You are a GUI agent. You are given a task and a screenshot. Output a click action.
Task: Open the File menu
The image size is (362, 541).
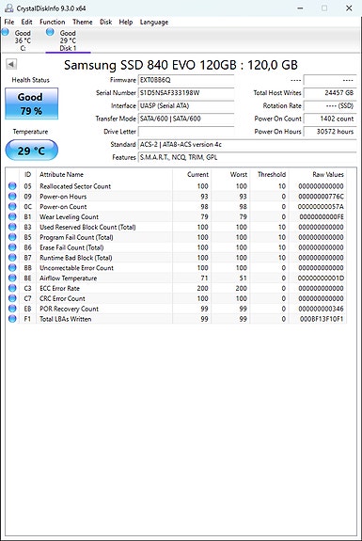[x=9, y=22]
